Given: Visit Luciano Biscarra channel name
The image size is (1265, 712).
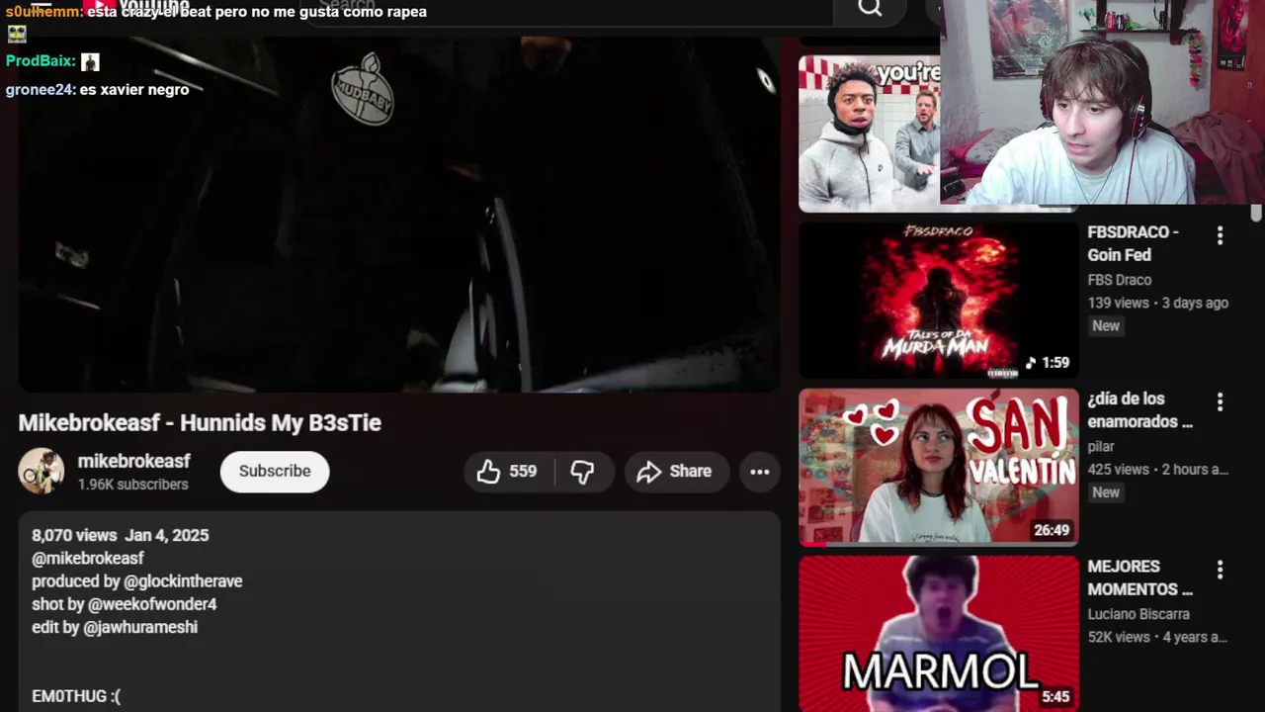Looking at the screenshot, I should (1138, 614).
